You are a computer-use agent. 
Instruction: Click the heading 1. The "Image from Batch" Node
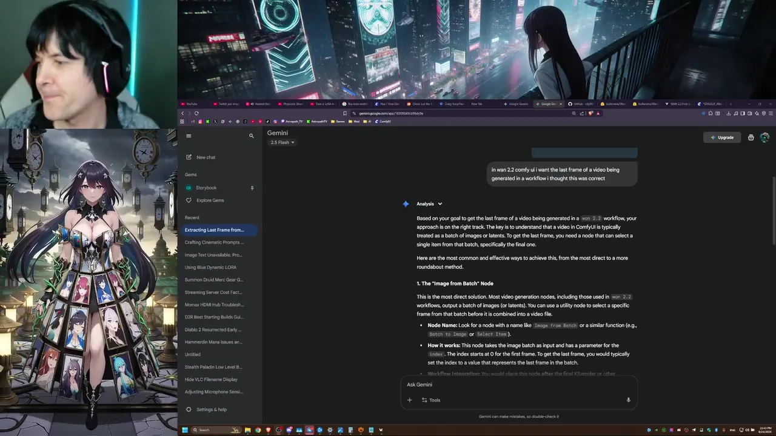click(x=455, y=283)
